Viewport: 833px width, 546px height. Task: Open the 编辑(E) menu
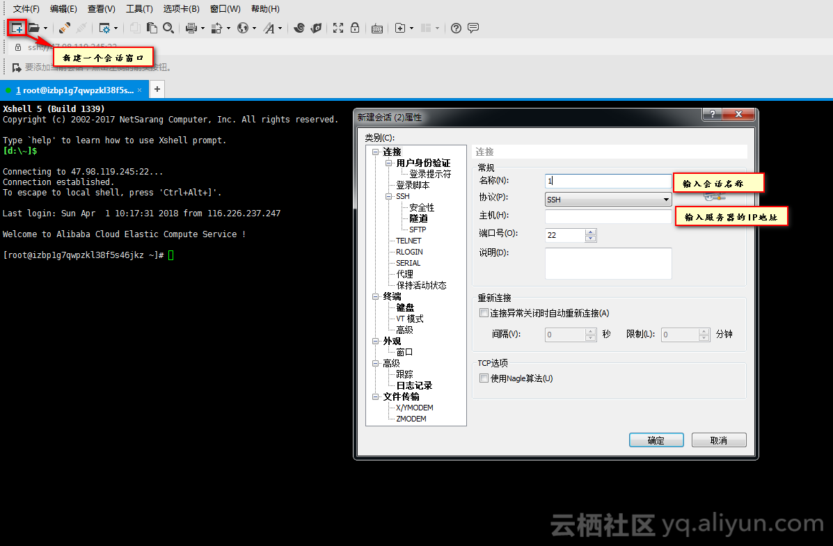[x=63, y=9]
